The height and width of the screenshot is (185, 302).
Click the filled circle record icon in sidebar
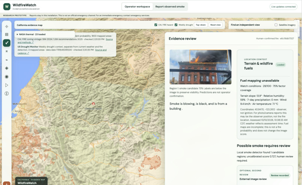coord(6,77)
